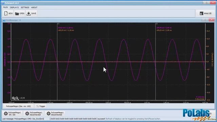Click the NEW file button
Screen dimensions: 217x122
[x=8, y=14]
